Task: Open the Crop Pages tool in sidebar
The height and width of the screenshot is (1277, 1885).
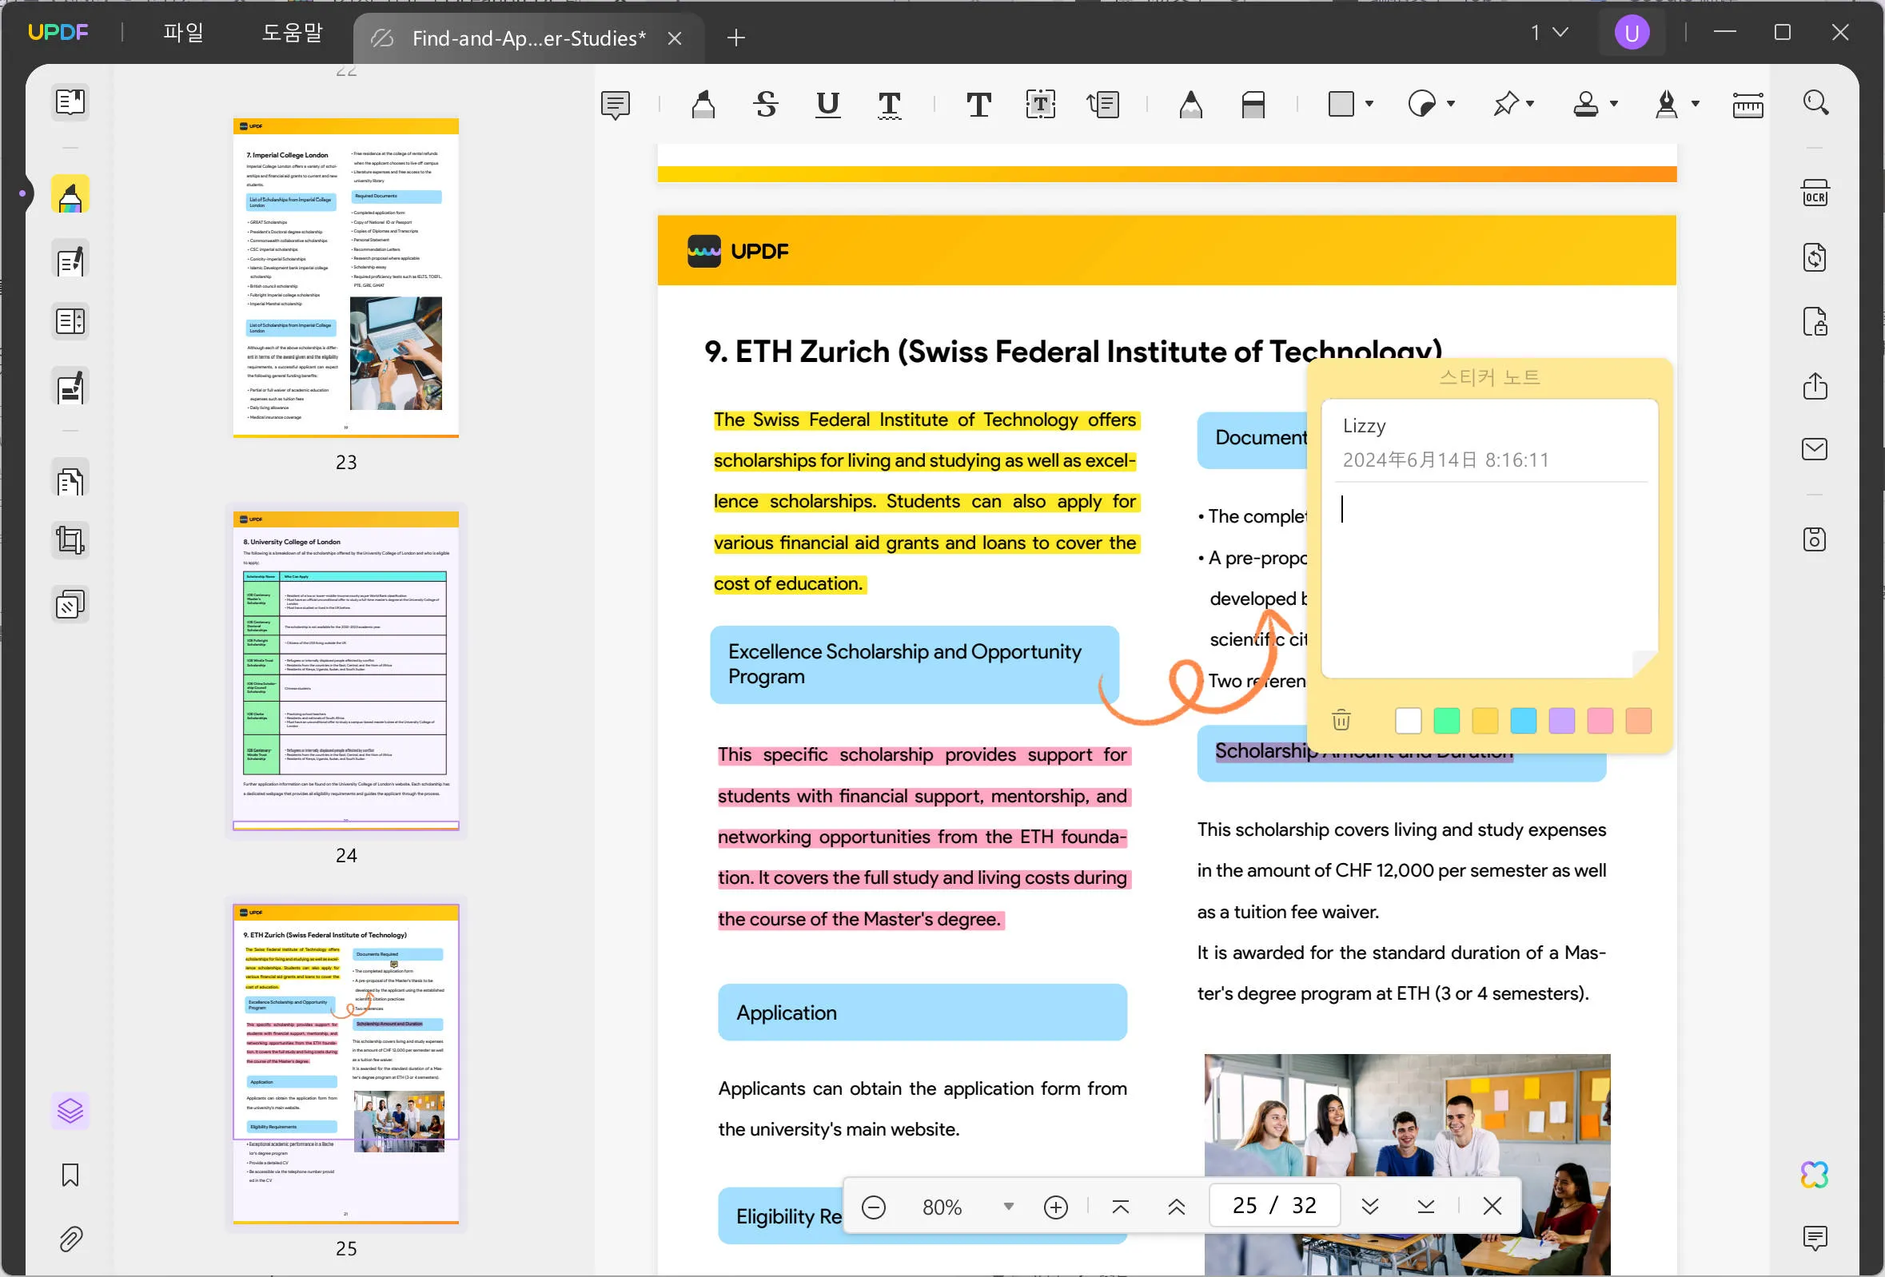Action: tap(70, 541)
